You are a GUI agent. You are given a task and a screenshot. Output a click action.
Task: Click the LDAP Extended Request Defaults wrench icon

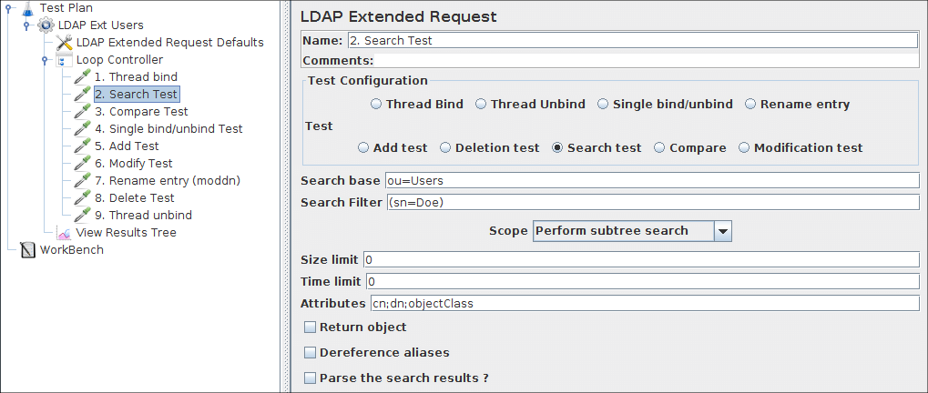[x=64, y=43]
